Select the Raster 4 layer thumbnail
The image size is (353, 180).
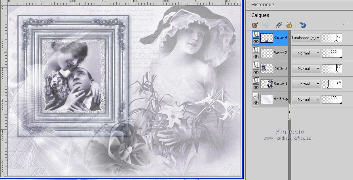[x=267, y=38]
